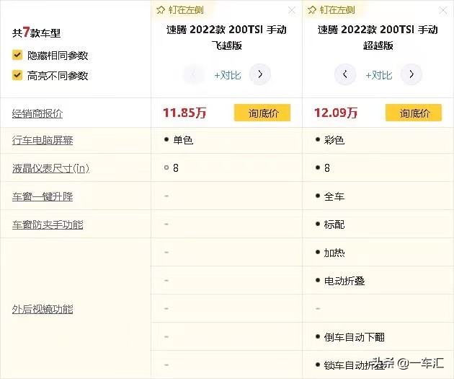
Task: Click pin icon on 超越版 column
Action: (312, 10)
